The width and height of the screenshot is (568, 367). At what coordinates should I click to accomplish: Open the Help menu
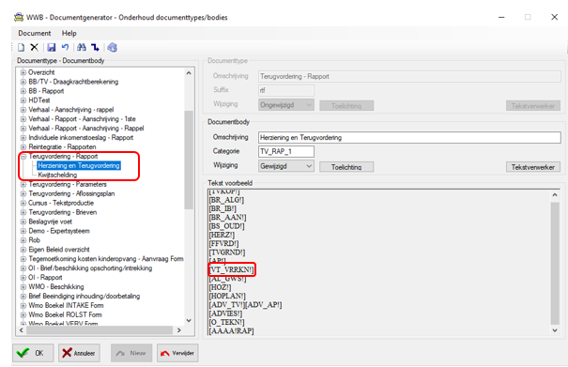click(69, 34)
